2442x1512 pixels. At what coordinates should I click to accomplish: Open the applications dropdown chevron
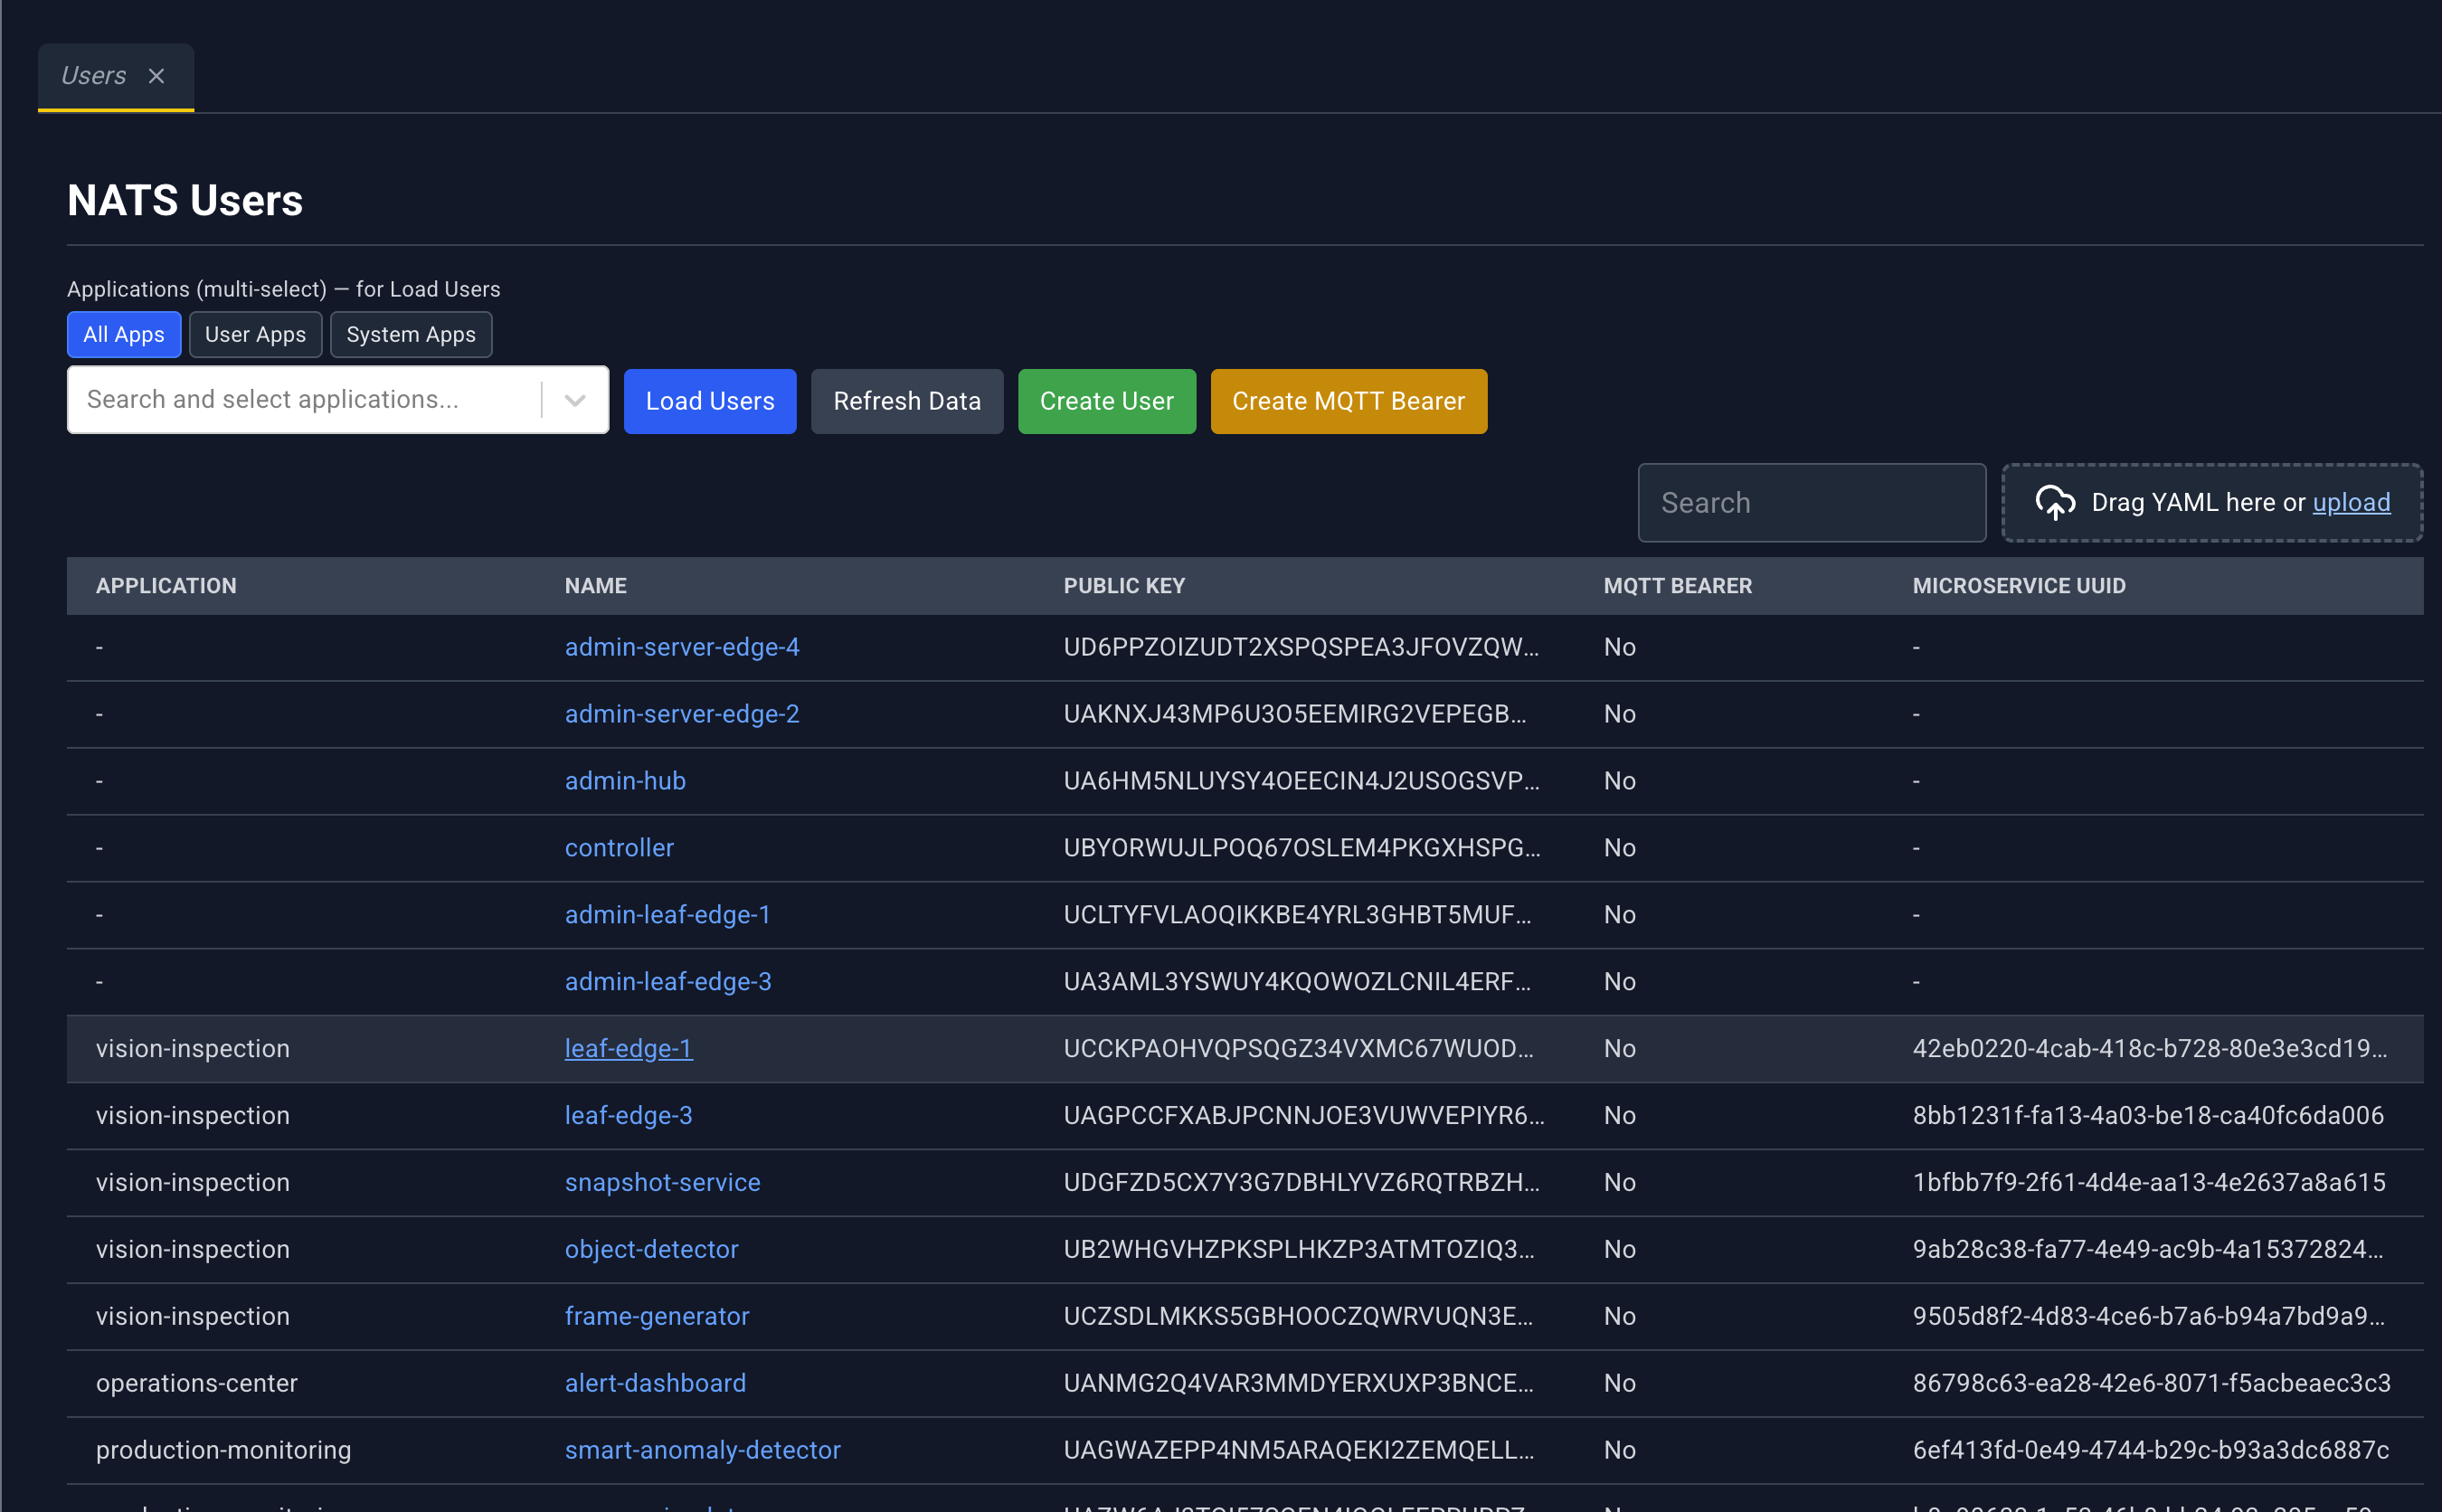575,400
